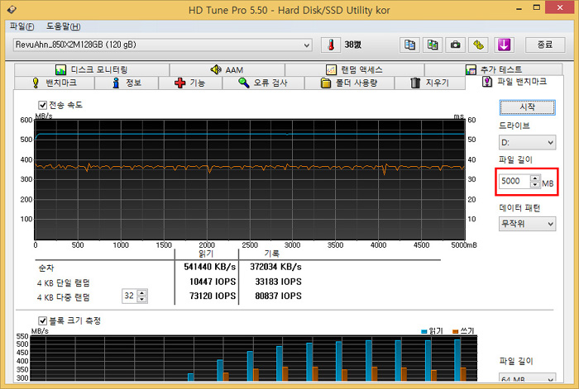579x389 pixels.
Task: Click the 33183 IOPS write value
Action: pyautogui.click(x=278, y=282)
